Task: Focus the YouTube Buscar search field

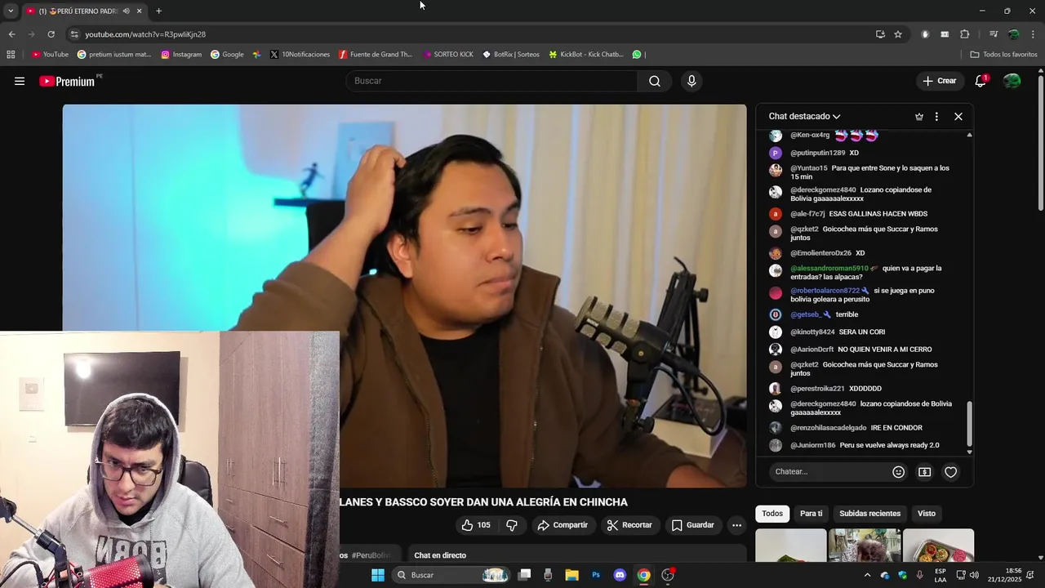Action: [x=491, y=81]
